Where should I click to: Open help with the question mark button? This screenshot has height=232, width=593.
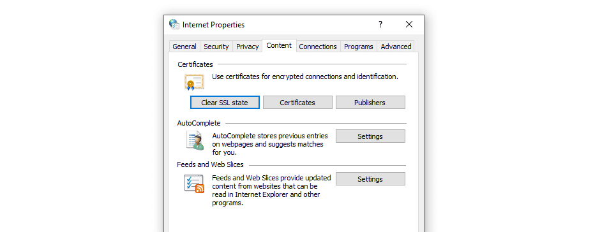click(380, 25)
